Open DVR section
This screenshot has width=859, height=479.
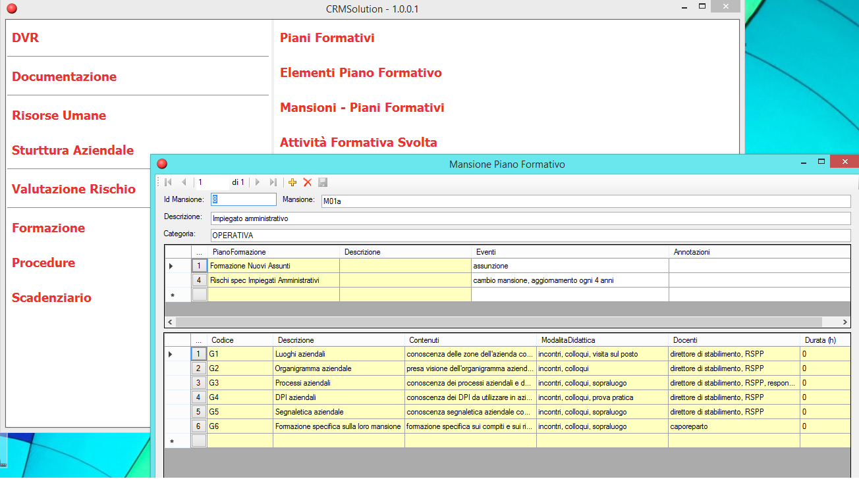tap(26, 38)
